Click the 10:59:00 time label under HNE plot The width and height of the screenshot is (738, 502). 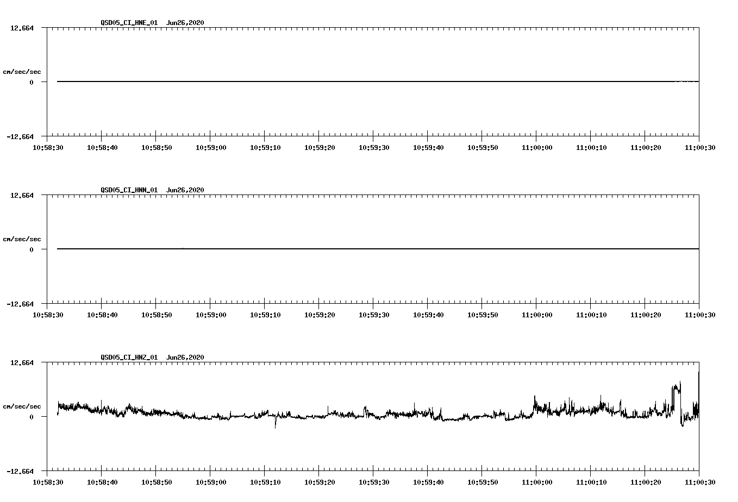click(211, 148)
